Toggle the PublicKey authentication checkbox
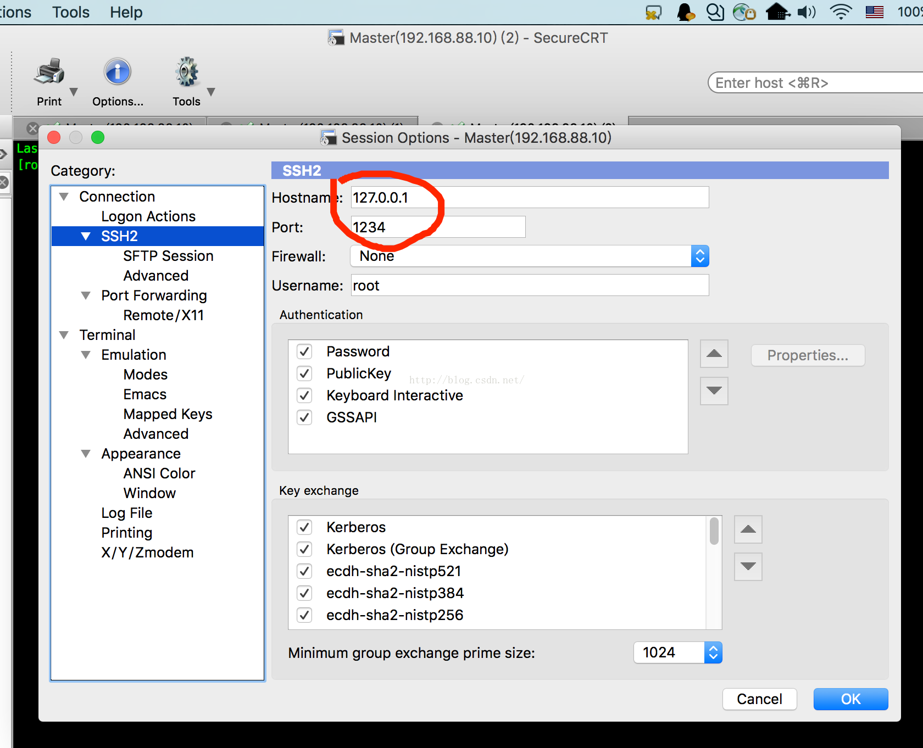This screenshot has height=748, width=923. tap(304, 373)
